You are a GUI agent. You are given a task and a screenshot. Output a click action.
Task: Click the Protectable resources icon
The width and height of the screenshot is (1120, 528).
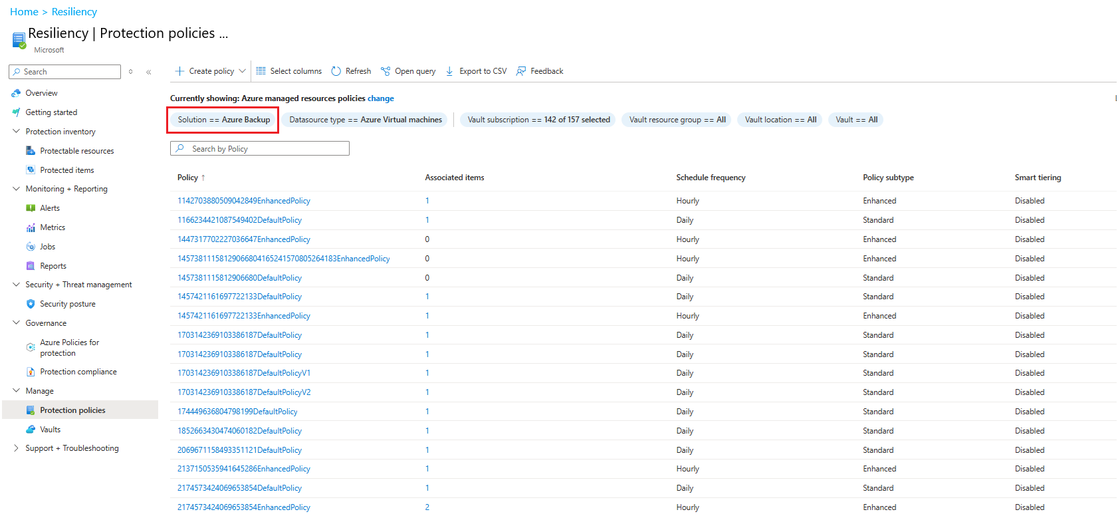(31, 151)
